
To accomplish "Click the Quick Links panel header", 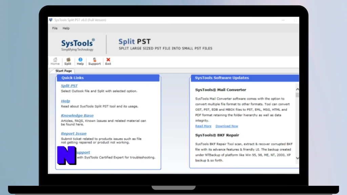I will tap(108, 78).
